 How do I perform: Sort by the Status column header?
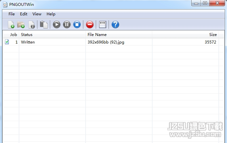click(52, 34)
